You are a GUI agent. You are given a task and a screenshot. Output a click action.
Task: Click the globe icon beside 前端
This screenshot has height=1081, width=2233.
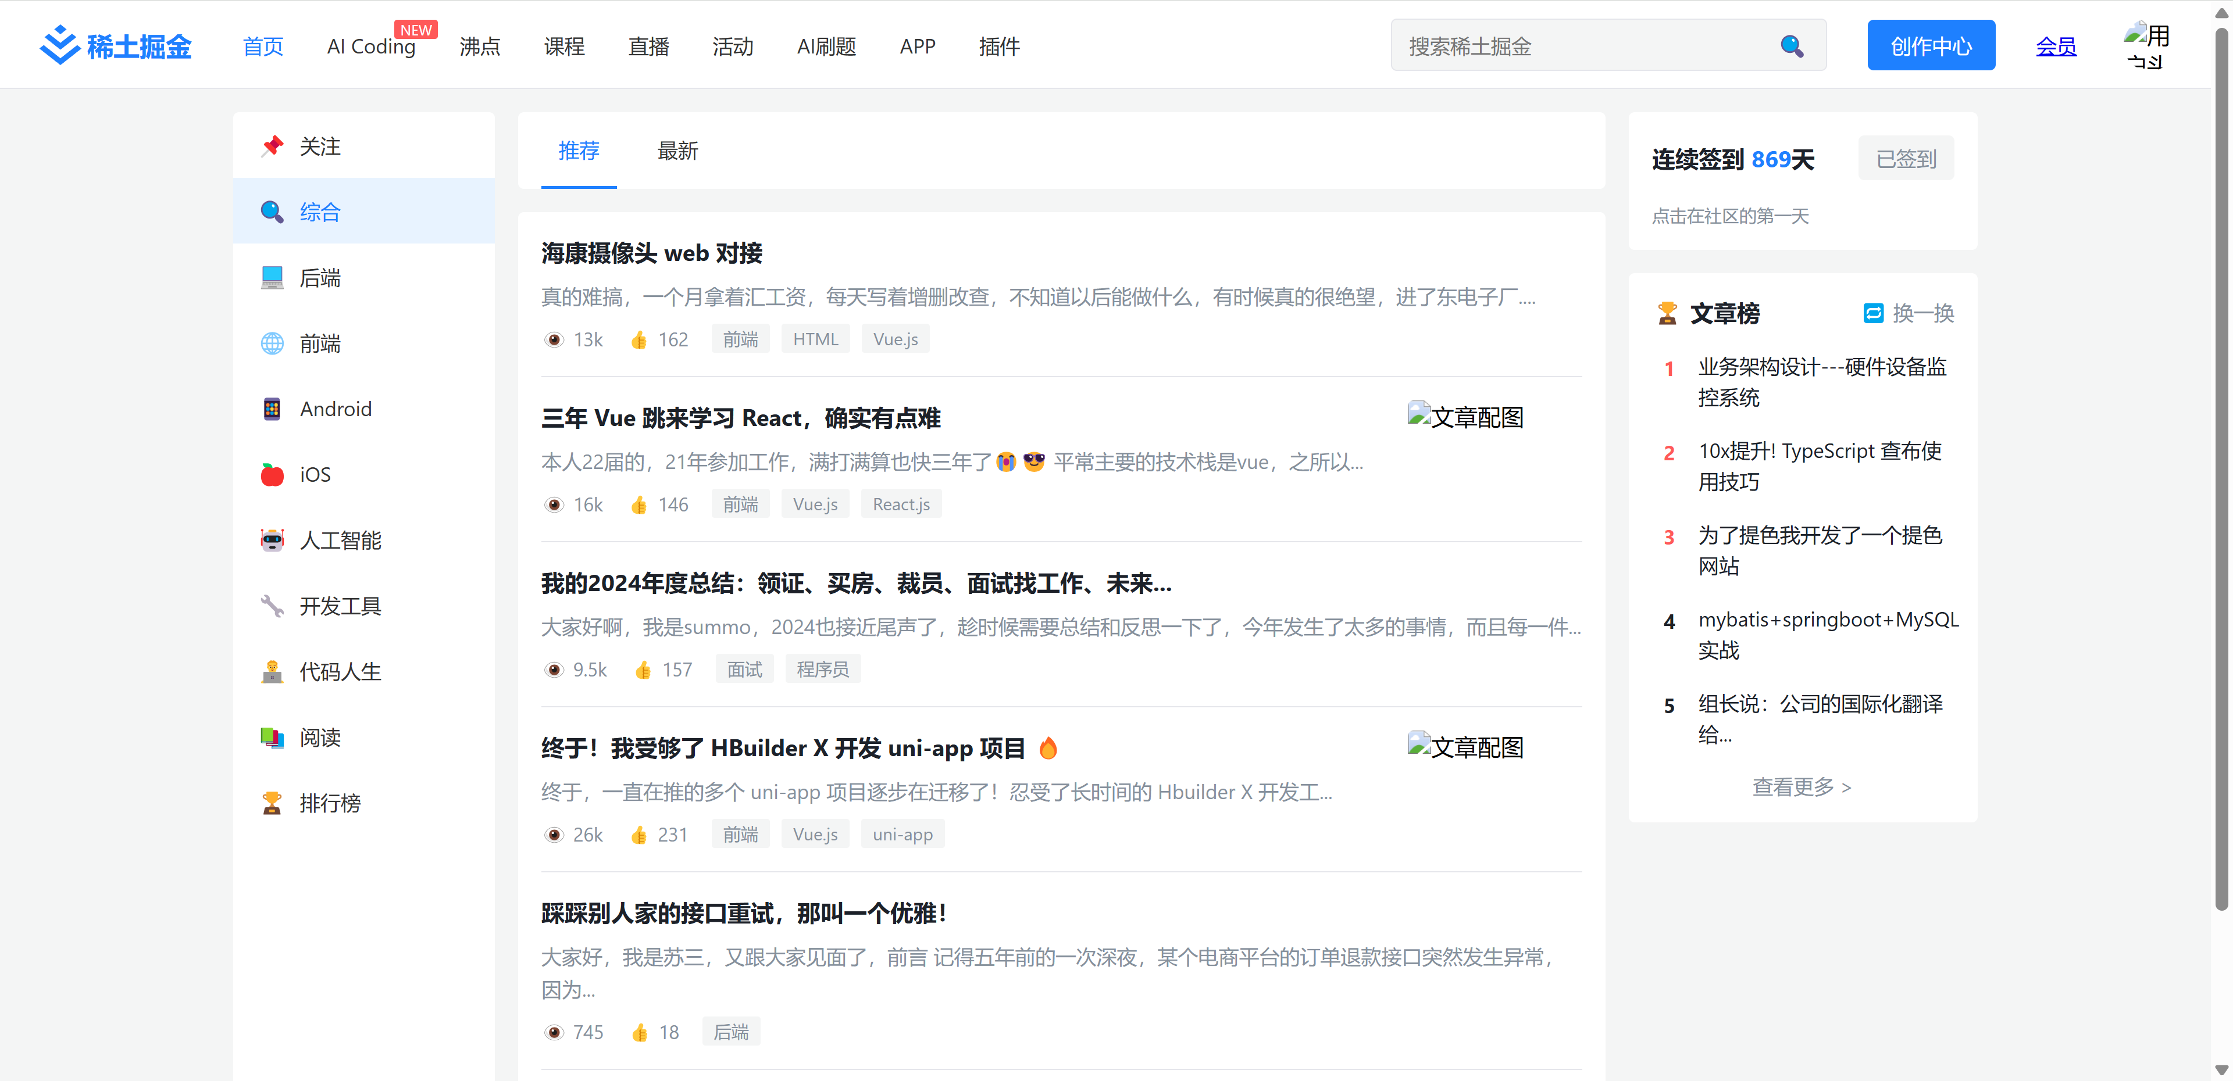pyautogui.click(x=272, y=344)
